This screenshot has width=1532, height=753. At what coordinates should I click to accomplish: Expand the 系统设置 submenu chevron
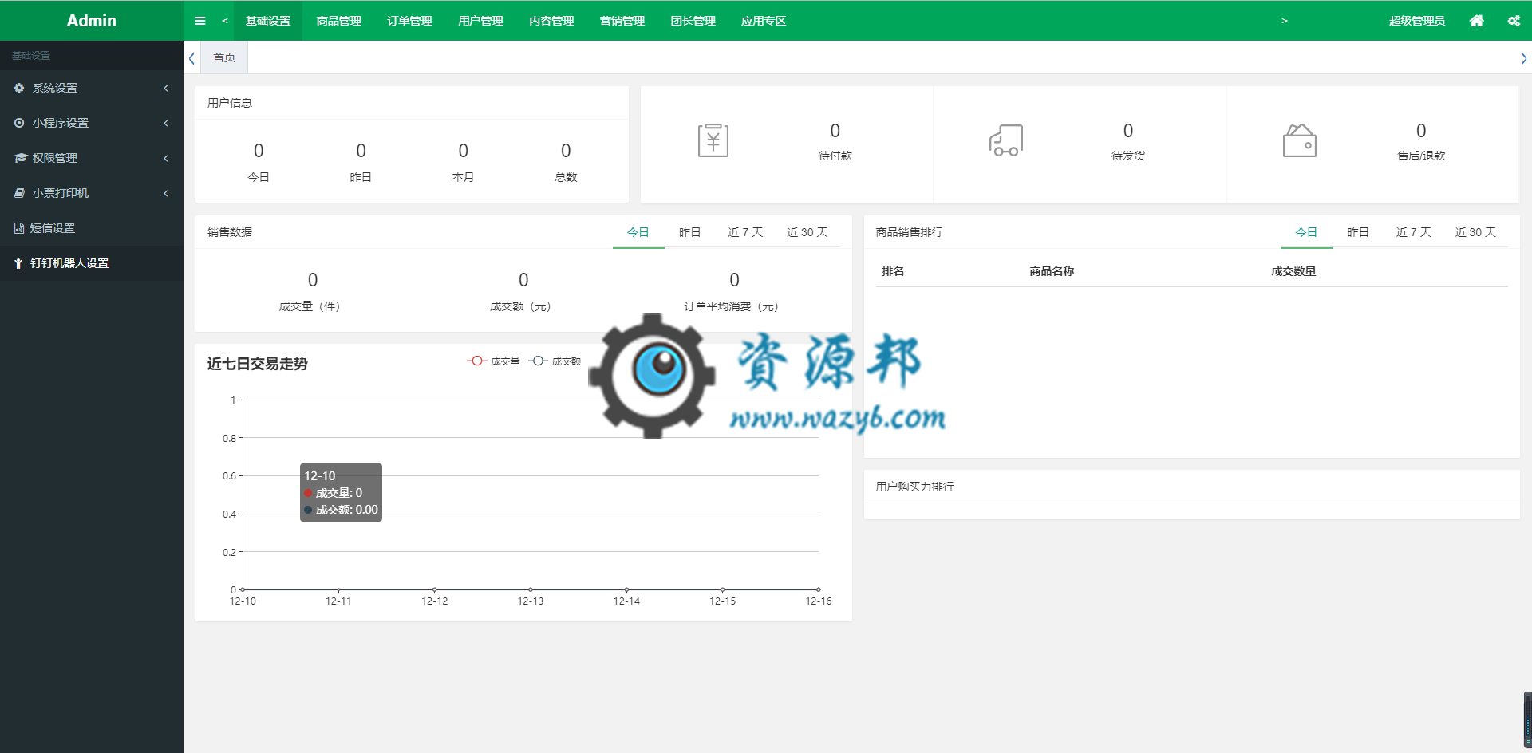(166, 88)
